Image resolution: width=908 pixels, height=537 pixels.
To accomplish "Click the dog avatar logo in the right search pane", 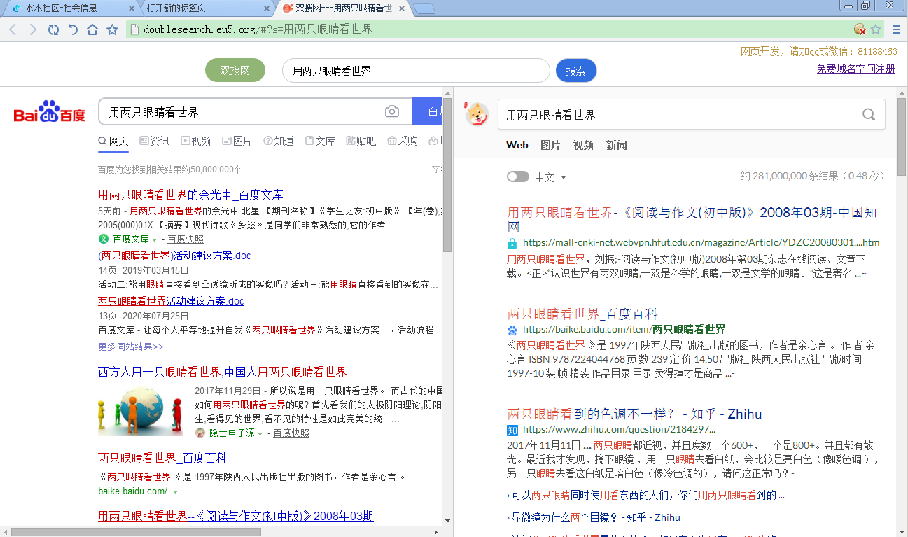I will [x=477, y=113].
